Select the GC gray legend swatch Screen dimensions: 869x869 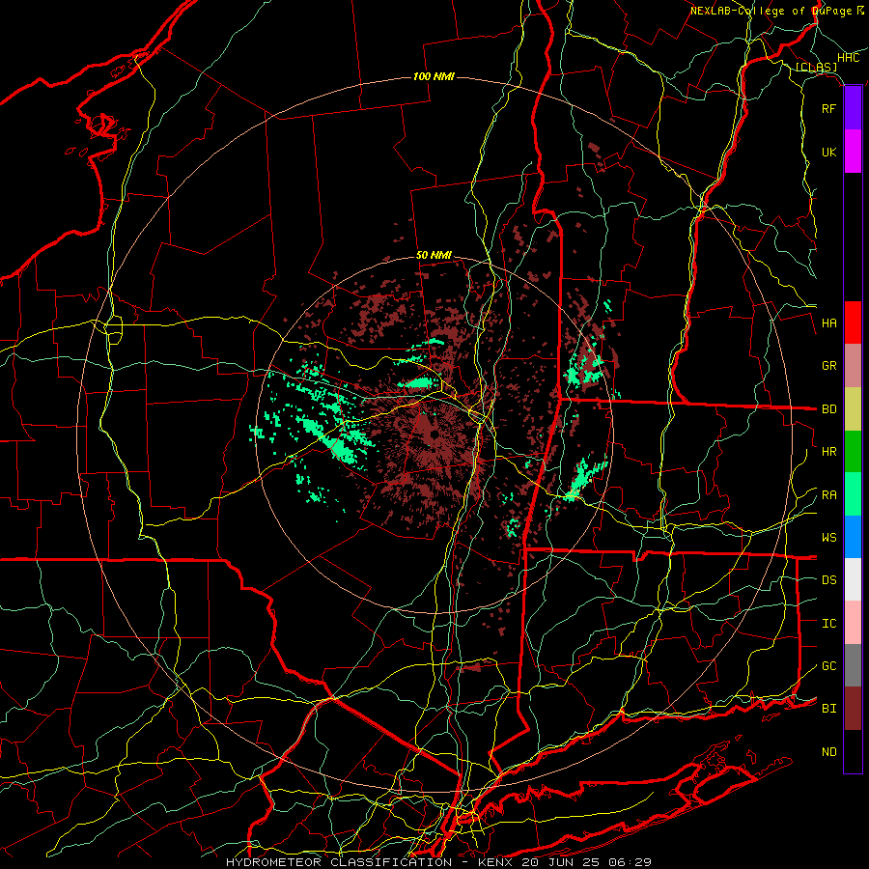tap(853, 665)
